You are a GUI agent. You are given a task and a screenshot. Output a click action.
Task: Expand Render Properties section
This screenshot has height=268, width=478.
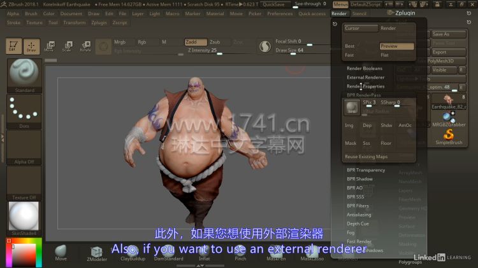click(x=366, y=86)
